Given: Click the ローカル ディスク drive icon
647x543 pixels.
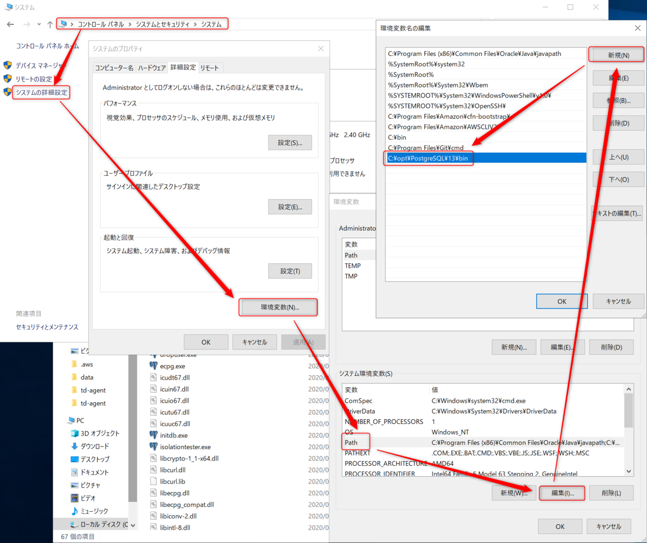Looking at the screenshot, I should pos(74,524).
